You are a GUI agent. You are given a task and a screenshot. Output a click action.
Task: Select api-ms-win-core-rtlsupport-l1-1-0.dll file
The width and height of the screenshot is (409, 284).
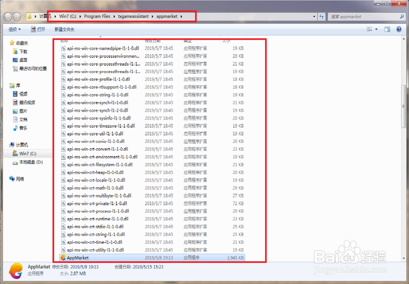point(152,87)
